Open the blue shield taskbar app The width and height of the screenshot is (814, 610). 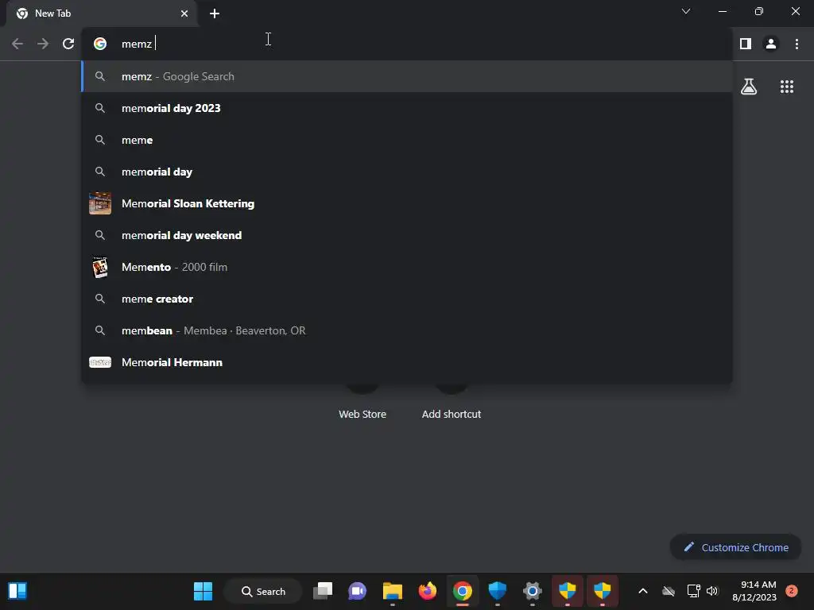[x=498, y=591]
